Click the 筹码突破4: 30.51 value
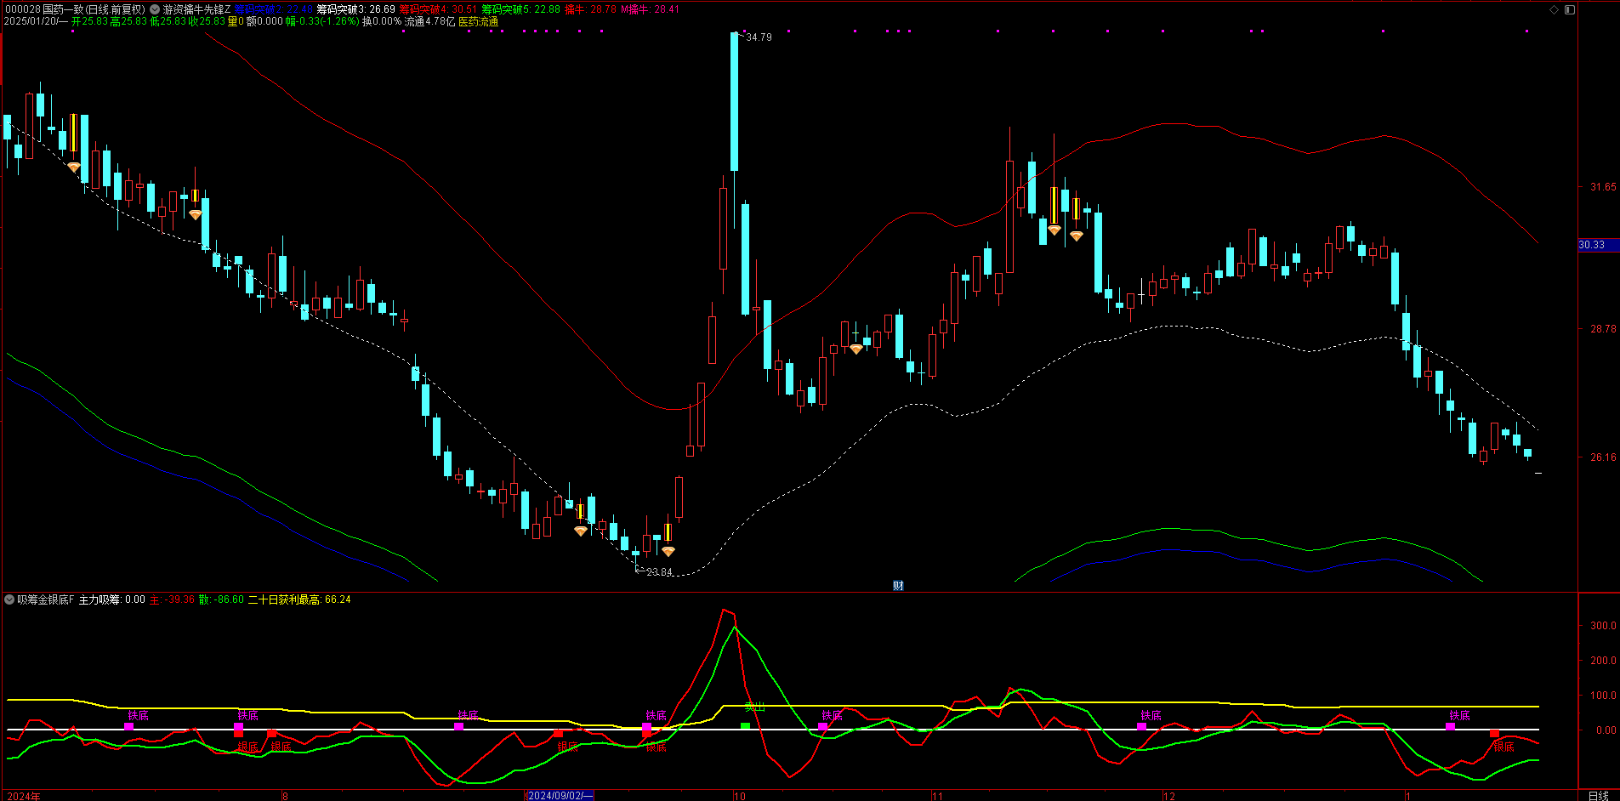This screenshot has height=801, width=1620. coord(438,9)
